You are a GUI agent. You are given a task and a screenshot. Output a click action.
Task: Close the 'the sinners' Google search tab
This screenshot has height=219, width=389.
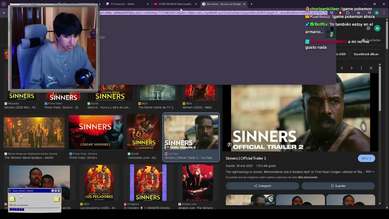point(244,4)
